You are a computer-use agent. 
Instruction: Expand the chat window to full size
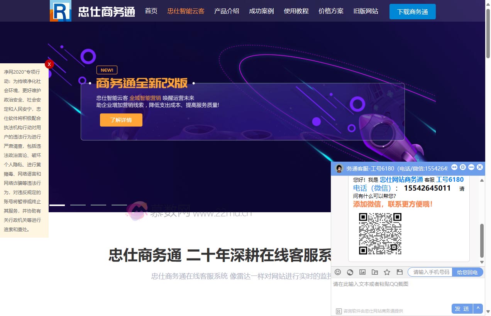(462, 167)
